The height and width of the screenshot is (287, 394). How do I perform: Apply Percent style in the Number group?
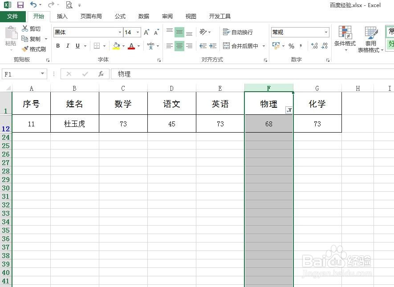click(292, 45)
